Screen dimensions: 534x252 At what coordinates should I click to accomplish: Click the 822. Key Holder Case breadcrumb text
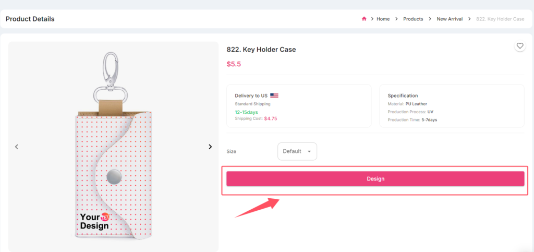pyautogui.click(x=500, y=19)
